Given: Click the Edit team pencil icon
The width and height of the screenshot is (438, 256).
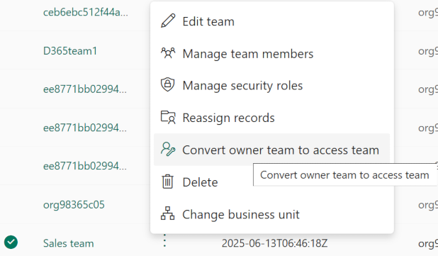Looking at the screenshot, I should coord(168,21).
